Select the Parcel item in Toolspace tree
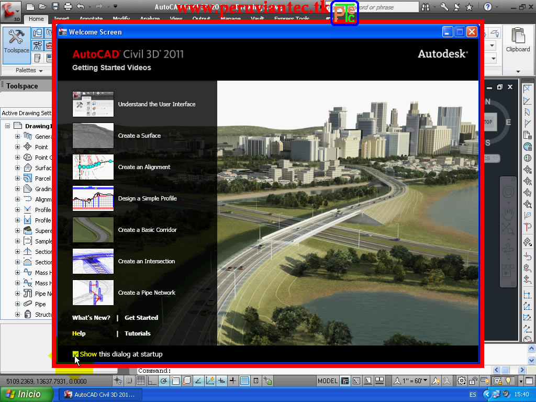536x402 pixels. [43, 178]
